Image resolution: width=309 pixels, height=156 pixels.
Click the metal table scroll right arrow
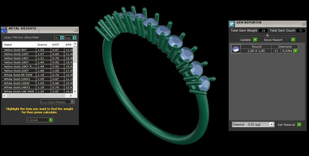coord(71,96)
